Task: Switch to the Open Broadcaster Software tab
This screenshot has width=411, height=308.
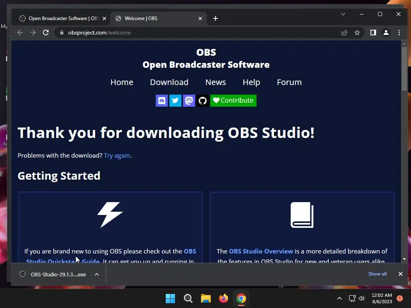Action: pyautogui.click(x=62, y=18)
